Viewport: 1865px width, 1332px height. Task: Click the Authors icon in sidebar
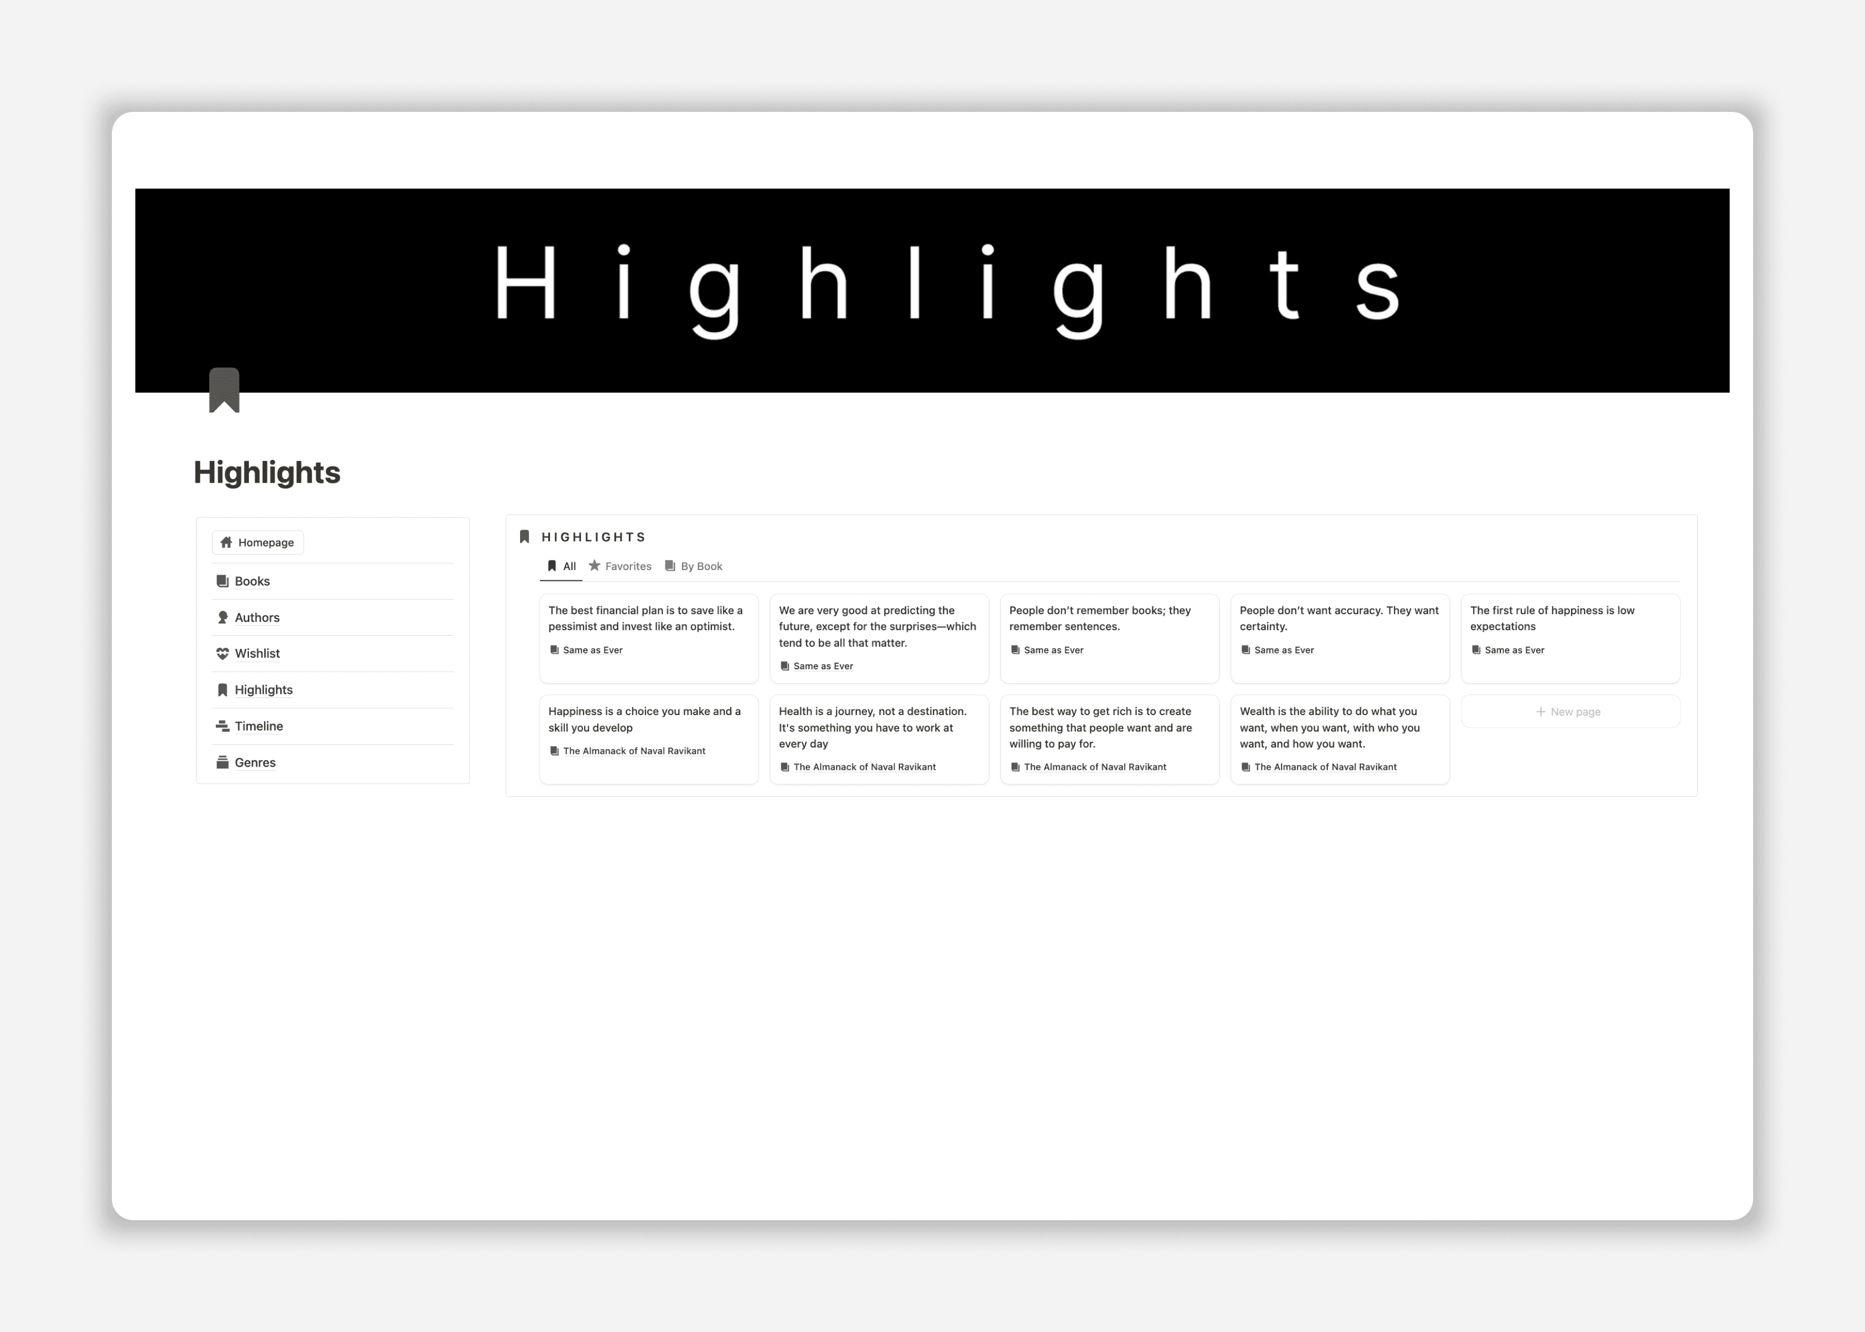pyautogui.click(x=223, y=617)
